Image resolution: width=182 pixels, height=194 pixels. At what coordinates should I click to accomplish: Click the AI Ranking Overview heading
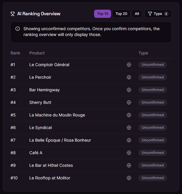[x=39, y=14]
